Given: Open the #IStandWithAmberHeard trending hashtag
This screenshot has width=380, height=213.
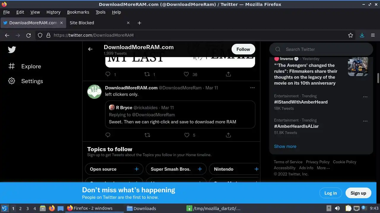Looking at the screenshot, I should point(301,102).
